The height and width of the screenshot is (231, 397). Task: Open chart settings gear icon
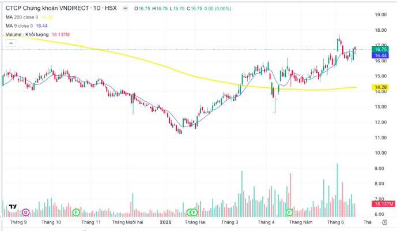384,222
